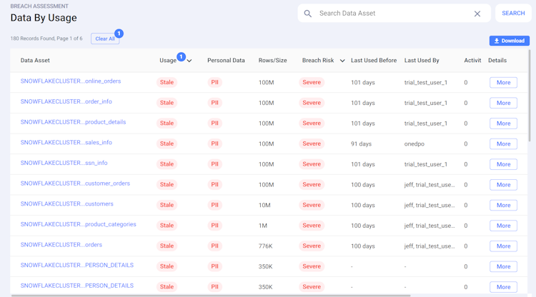Click More for the product_categories row
The height and width of the screenshot is (297, 536).
pos(503,226)
